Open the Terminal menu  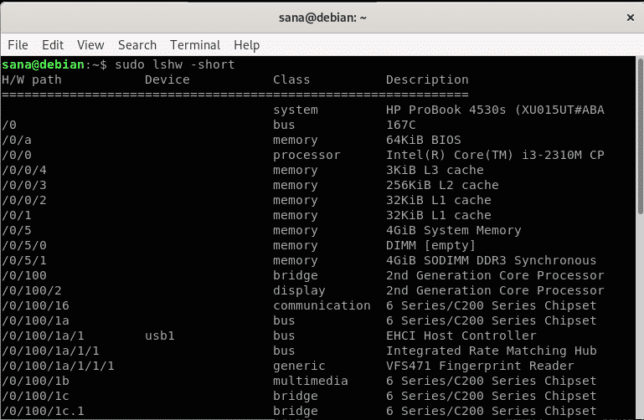point(195,44)
